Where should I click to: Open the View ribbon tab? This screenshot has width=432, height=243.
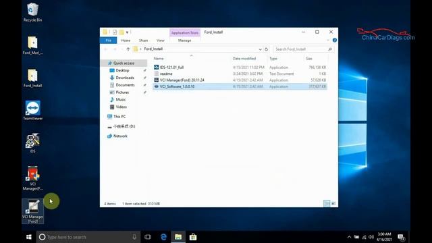tap(161, 40)
